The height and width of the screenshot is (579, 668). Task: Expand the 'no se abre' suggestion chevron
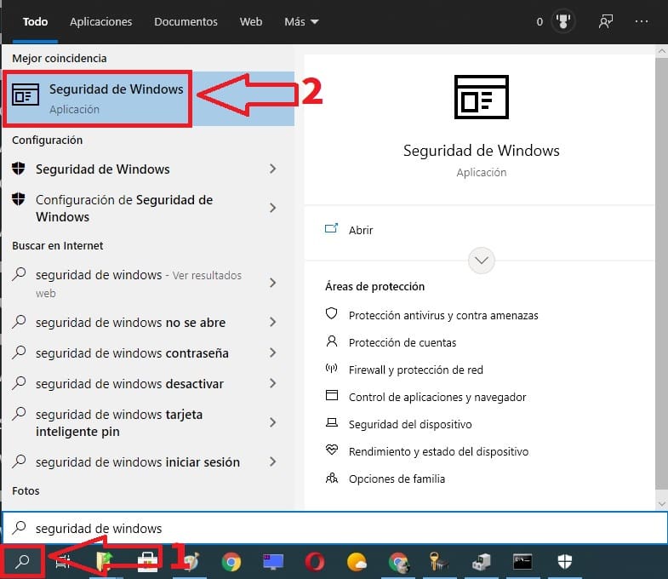coord(272,322)
